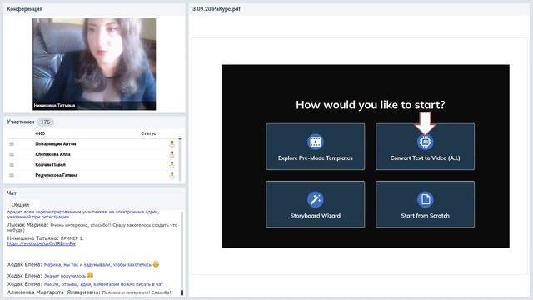Click the smiley emoji after 'Значит получилось'
The width and height of the screenshot is (533, 300).
click(90, 275)
